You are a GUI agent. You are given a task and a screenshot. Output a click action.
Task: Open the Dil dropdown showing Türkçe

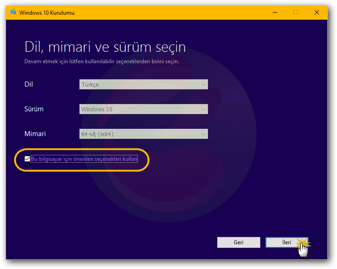(144, 84)
